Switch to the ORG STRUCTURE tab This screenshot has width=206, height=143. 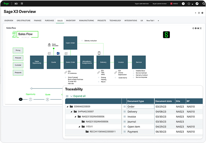(23, 20)
